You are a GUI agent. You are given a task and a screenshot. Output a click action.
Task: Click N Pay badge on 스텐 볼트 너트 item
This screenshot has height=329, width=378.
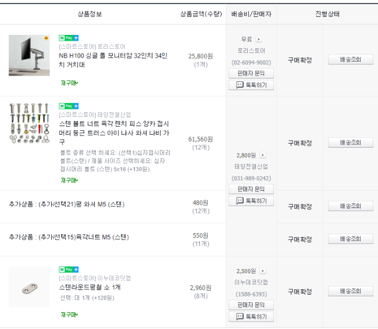69,106
